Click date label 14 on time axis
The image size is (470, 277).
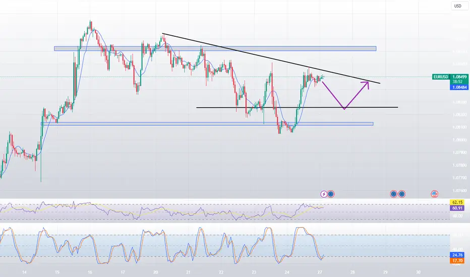24,272
